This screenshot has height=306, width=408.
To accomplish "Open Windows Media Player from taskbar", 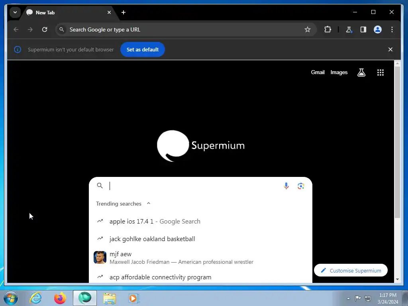I will (134, 298).
